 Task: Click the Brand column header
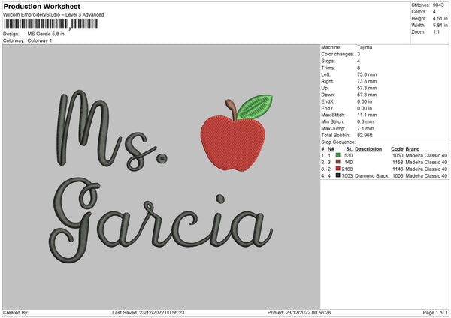point(413,148)
